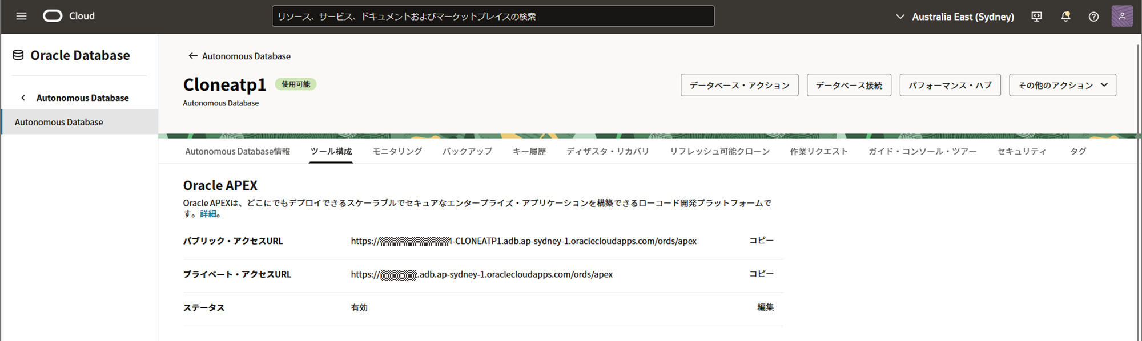Screen dimensions: 1142x341
Task: Click the Autonomous Database breadcrumb link
Action: pyautogui.click(x=246, y=56)
